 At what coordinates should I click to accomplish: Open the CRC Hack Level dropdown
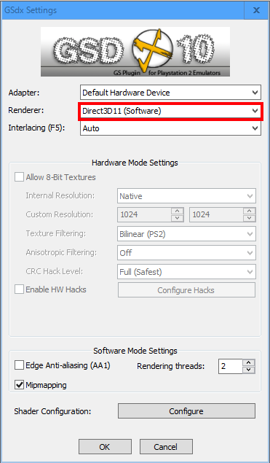coord(186,272)
